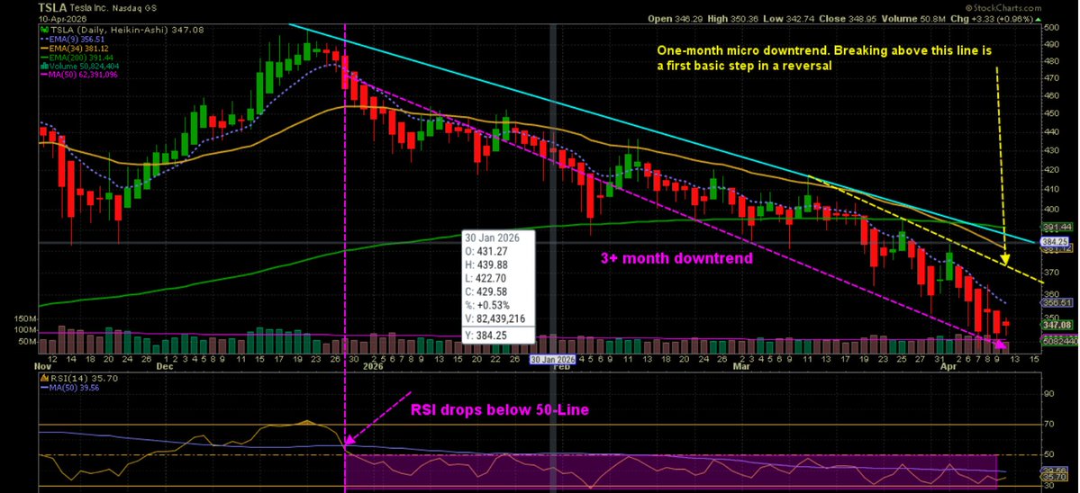Image resolution: width=1080 pixels, height=493 pixels.
Task: Click the "30 Jan 2026" tooltip heading
Action: (495, 238)
